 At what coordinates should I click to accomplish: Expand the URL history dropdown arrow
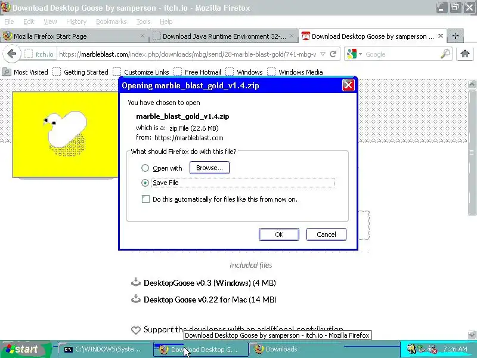[323, 54]
